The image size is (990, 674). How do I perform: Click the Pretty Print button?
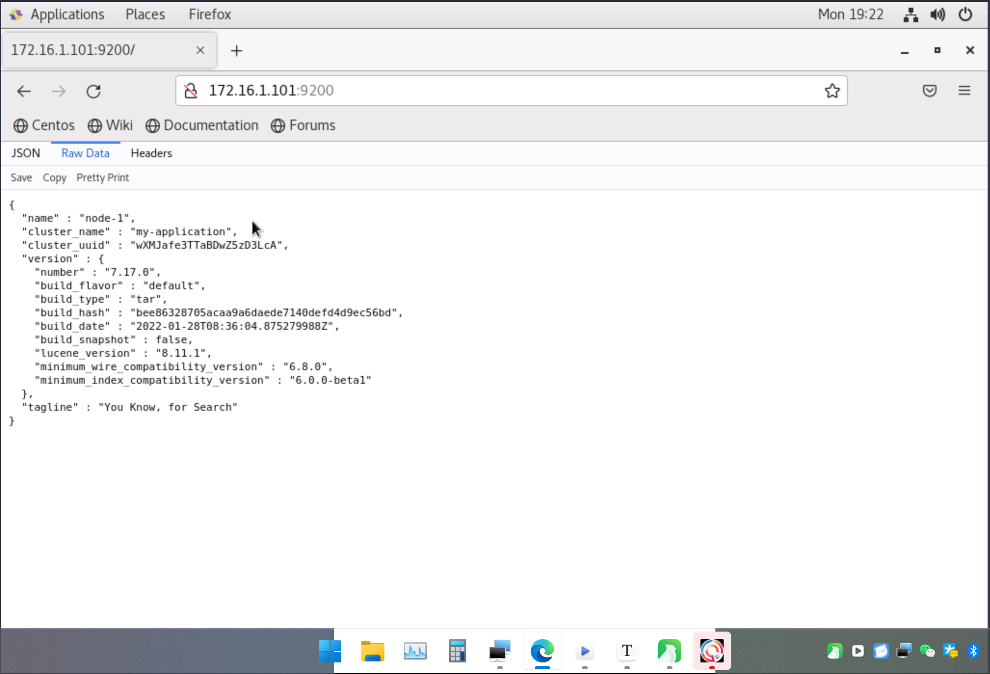pos(102,177)
